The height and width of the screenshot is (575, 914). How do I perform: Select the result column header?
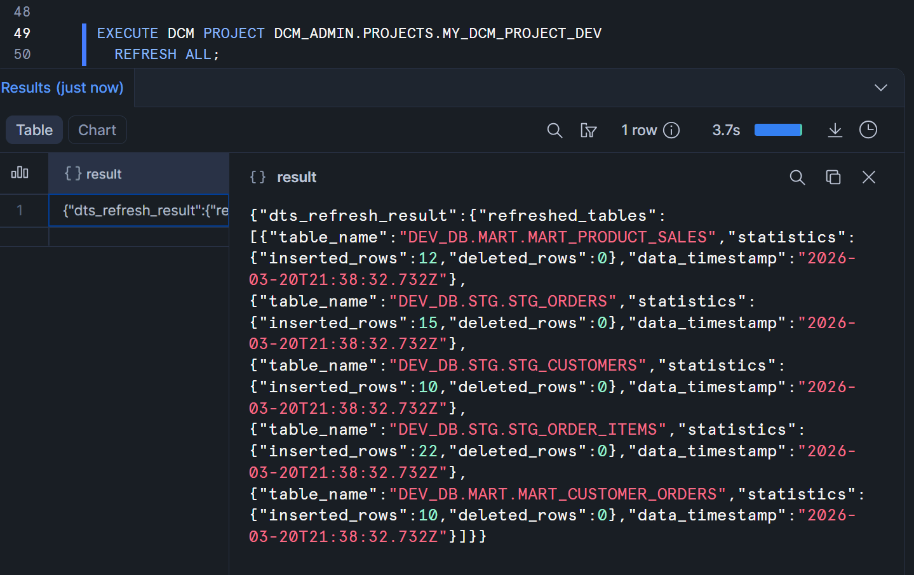[138, 174]
